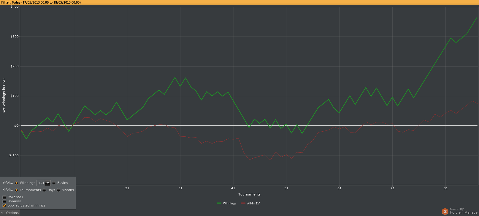
Task: Click the Tournaments x-axis title
Action: pos(249,194)
